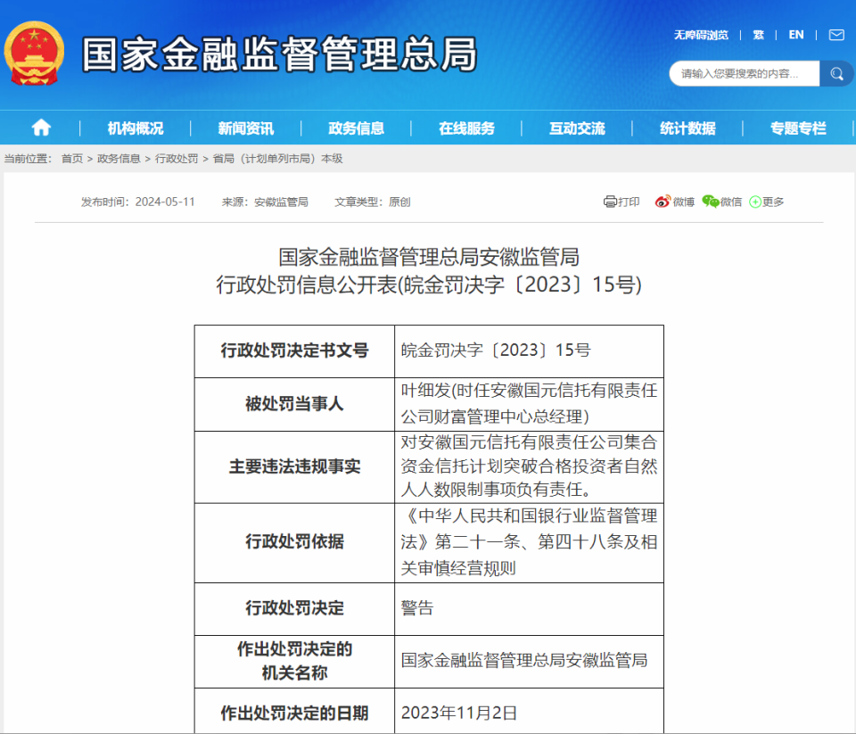The image size is (856, 734).
Task: Click the 微信 share label
Action: pyautogui.click(x=731, y=202)
